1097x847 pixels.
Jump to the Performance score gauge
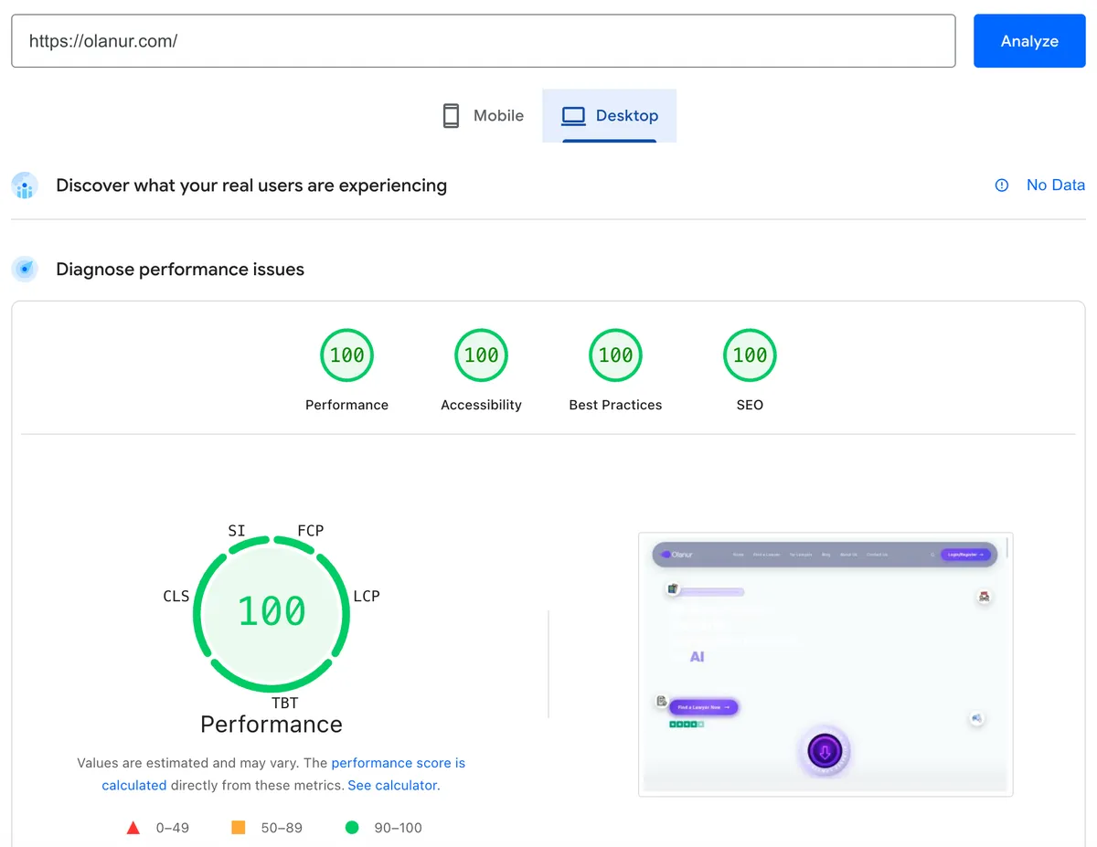point(346,355)
